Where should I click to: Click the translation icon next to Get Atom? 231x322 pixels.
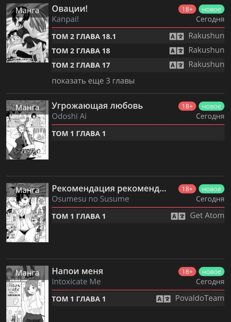[x=178, y=216]
